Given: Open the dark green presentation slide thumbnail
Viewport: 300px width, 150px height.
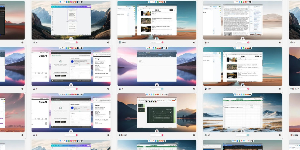Looking at the screenshot, I should click(x=157, y=113).
